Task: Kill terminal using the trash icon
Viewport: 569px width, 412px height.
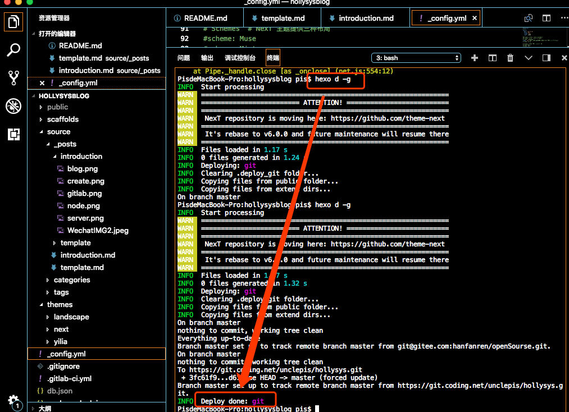Action: (510, 58)
